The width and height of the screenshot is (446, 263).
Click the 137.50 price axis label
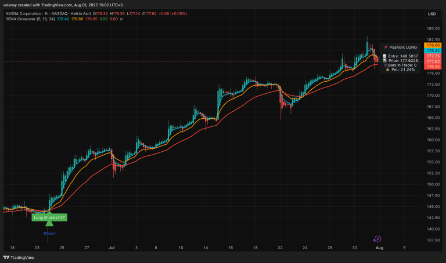coord(433,240)
